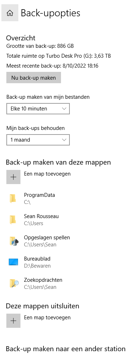Click plus icon to add backup folder
128x354 pixels.
(13, 177)
